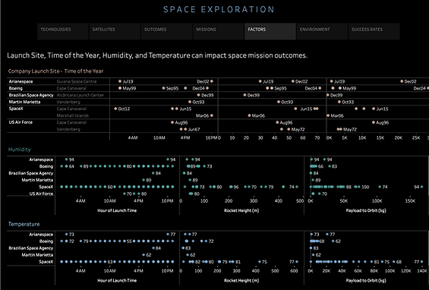This screenshot has width=429, height=290.
Task: Click the 150K tick on the Humidity payload axis
Action: 410,201
